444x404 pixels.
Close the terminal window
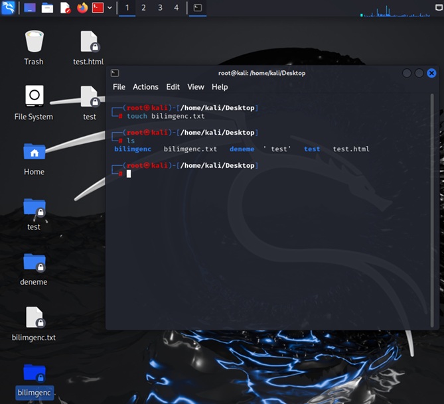431,74
